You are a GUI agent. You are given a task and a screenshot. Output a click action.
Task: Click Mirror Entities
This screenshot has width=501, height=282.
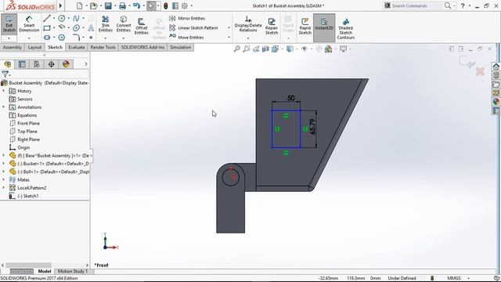pos(187,19)
